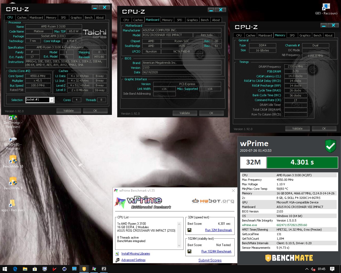The width and height of the screenshot is (341, 273).
Task: Open the notification center icon
Action: 332,269
